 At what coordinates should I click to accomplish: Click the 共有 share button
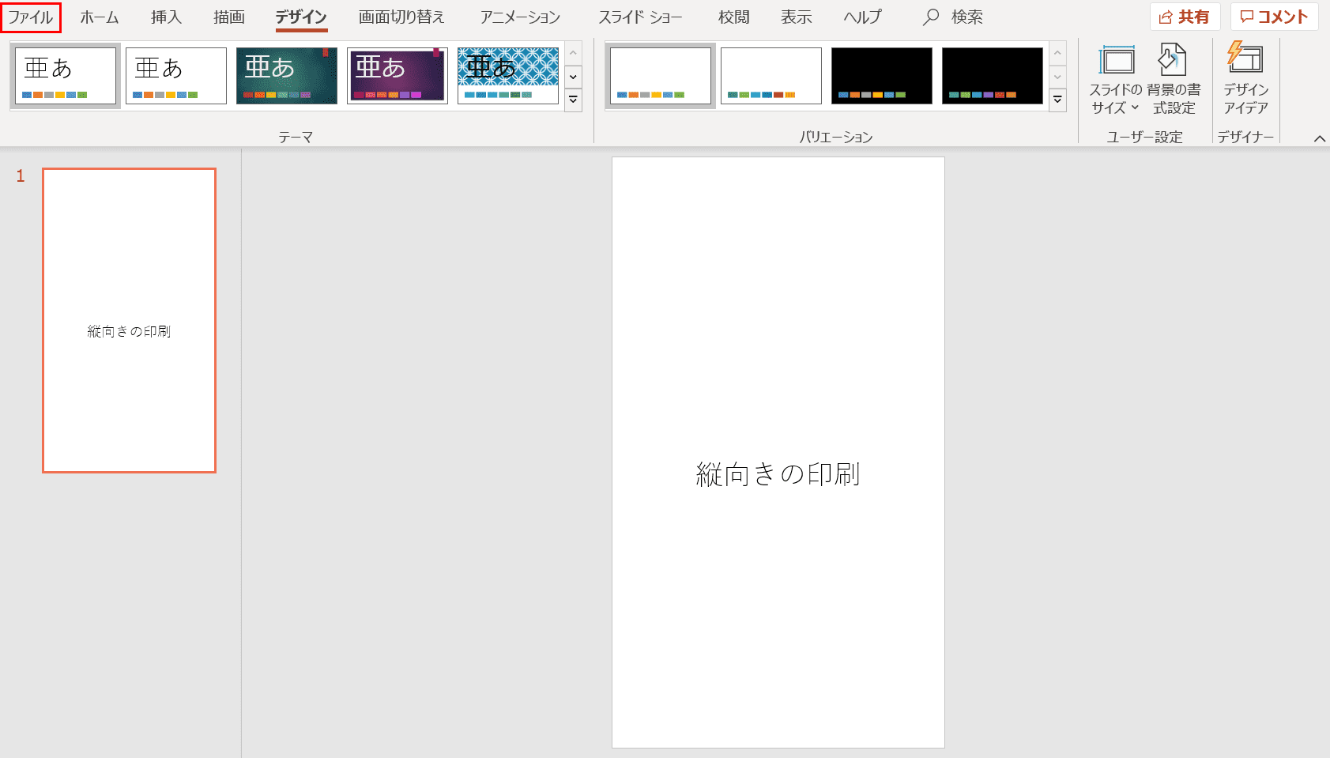coord(1185,17)
